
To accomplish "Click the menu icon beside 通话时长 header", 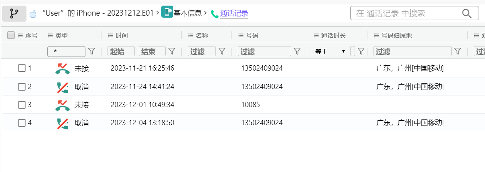I will coord(316,36).
